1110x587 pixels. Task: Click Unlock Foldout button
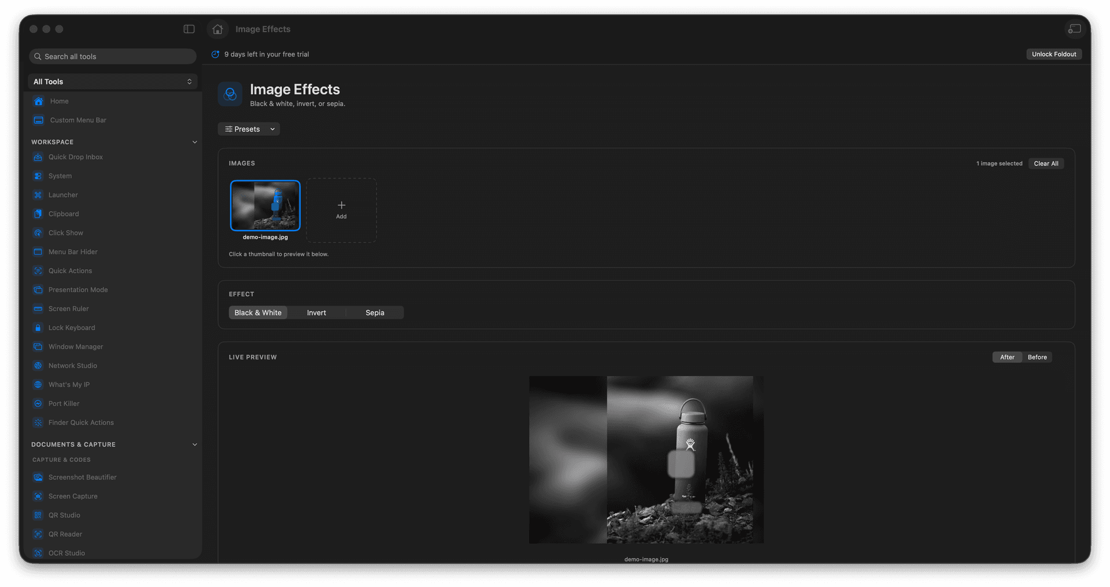click(x=1054, y=54)
